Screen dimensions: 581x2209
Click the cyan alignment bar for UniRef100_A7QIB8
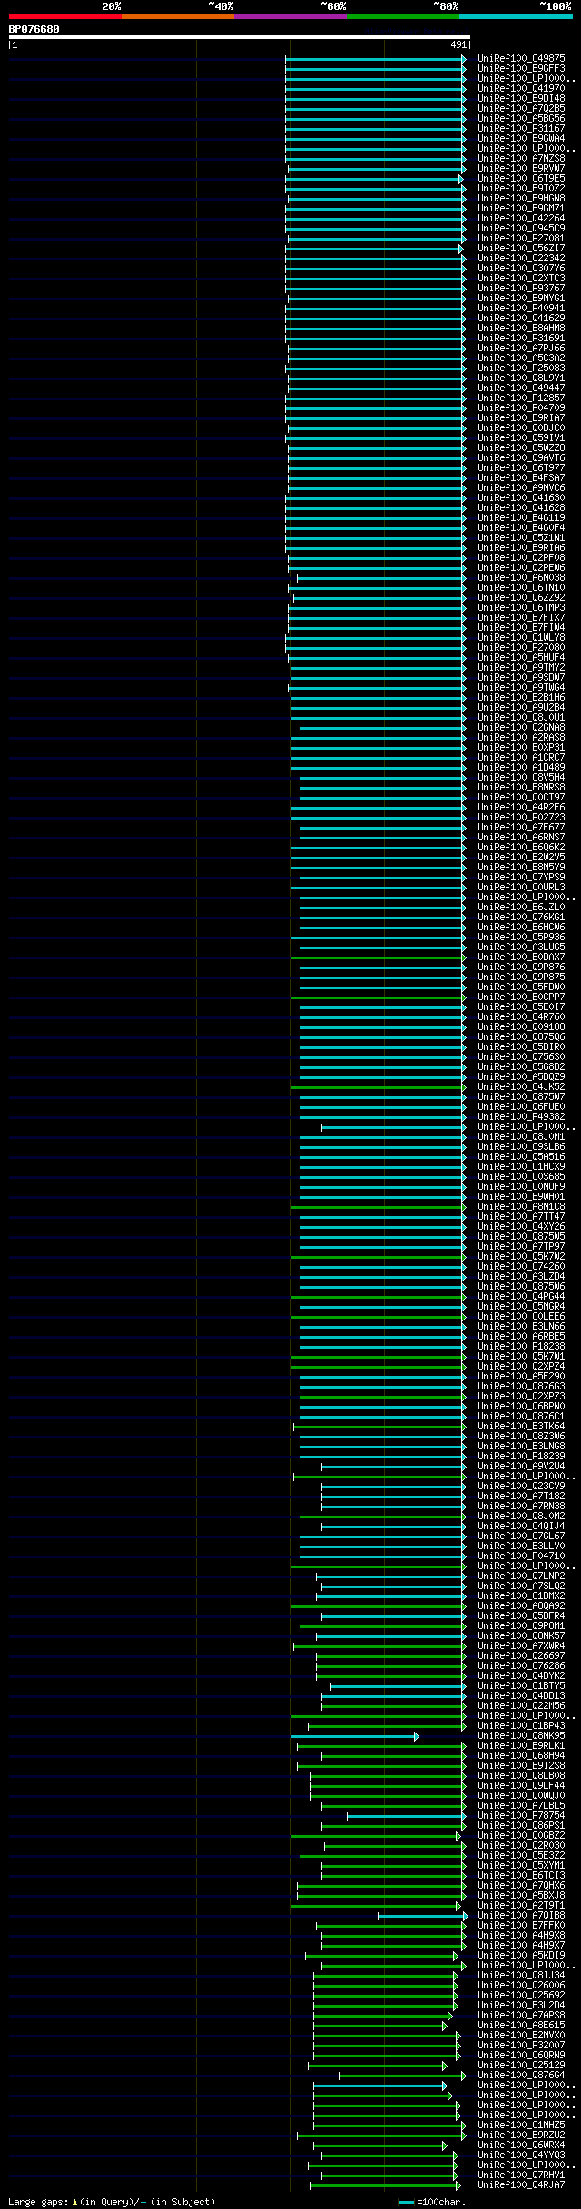coord(422,1915)
